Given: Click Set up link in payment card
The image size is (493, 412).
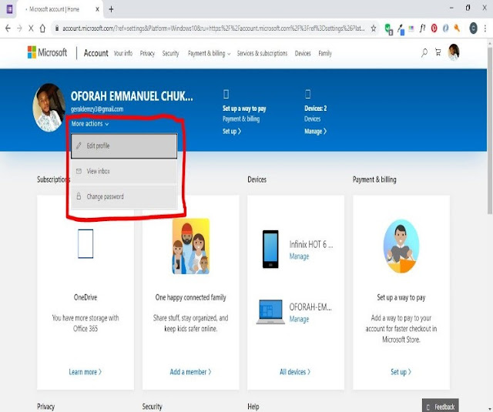Looking at the screenshot, I should click(x=401, y=372).
